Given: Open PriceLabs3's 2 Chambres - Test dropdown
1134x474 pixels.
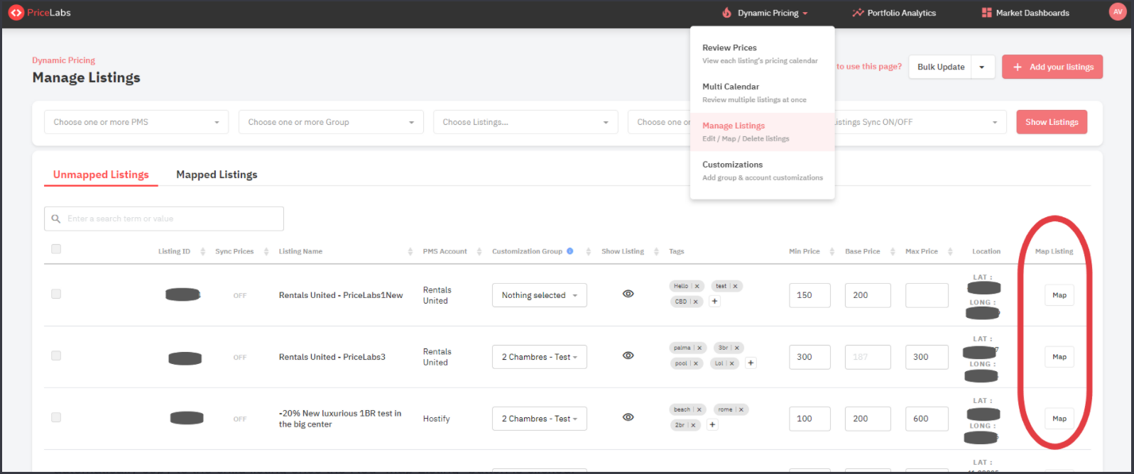Looking at the screenshot, I should tap(540, 357).
